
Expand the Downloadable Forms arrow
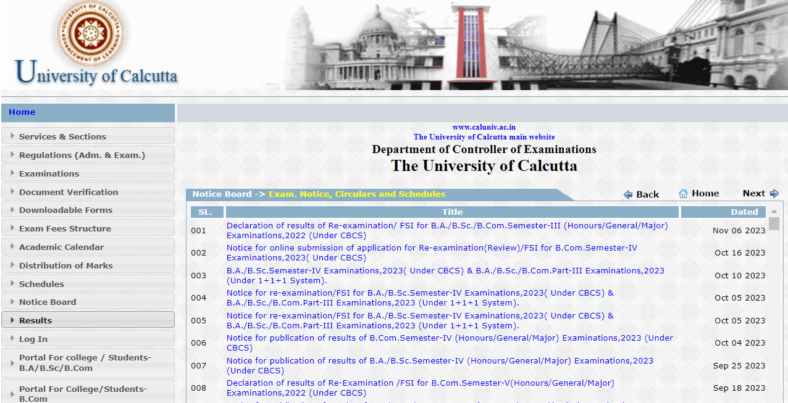[12, 210]
